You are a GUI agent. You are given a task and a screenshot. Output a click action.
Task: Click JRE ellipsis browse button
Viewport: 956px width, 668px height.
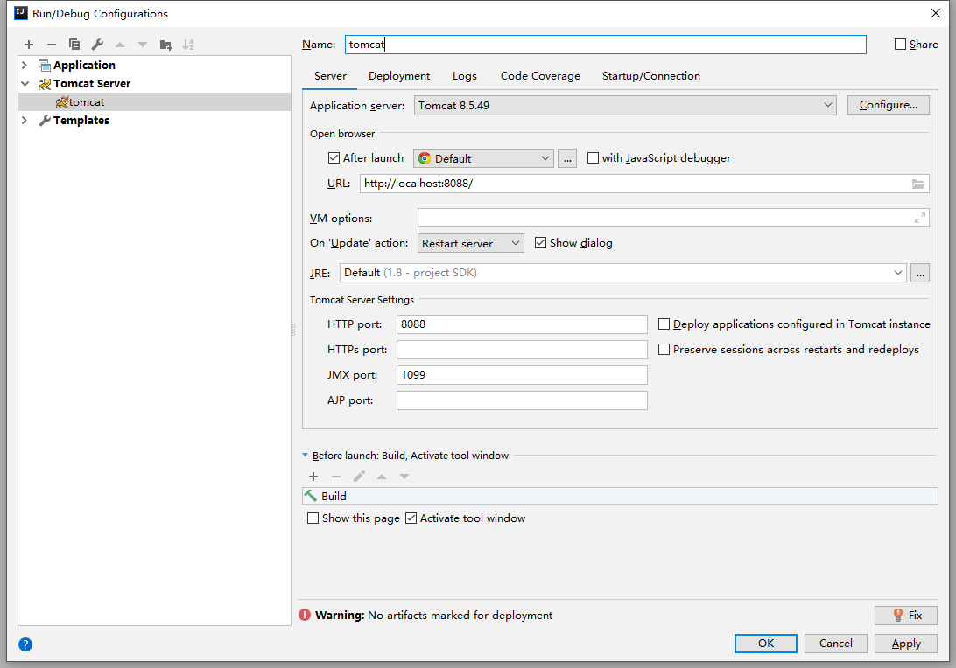pos(920,273)
